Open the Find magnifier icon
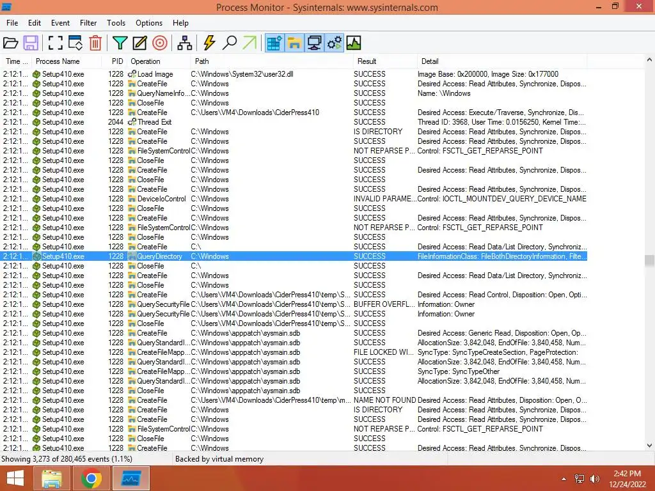 point(230,43)
